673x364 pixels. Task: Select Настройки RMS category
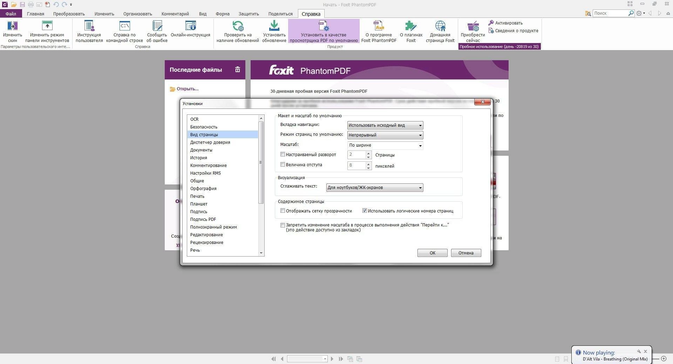pyautogui.click(x=223, y=173)
